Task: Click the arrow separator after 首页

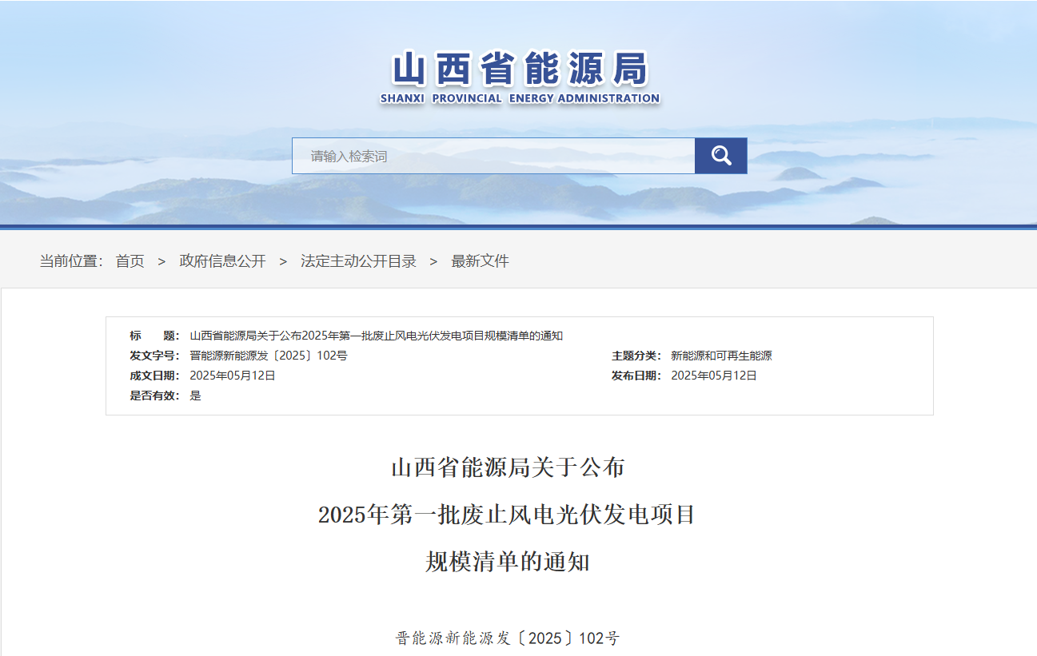Action: pos(162,261)
